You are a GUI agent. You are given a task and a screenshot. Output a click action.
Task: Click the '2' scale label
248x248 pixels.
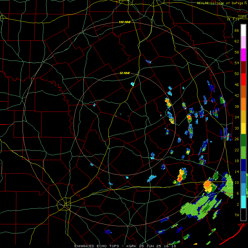pyautogui.click(x=238, y=204)
